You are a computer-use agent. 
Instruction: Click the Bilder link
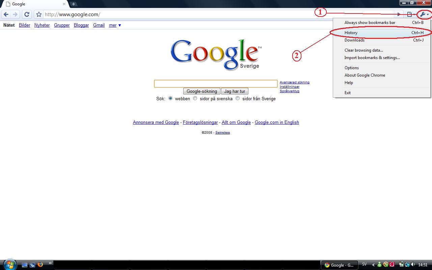[24, 25]
